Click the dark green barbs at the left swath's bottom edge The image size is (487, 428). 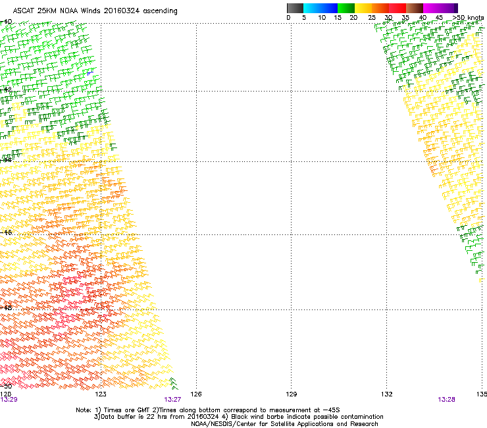tap(173, 383)
